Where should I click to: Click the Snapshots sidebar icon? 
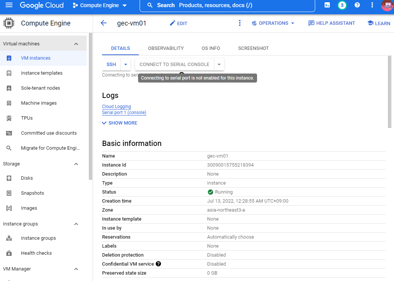(x=9, y=193)
